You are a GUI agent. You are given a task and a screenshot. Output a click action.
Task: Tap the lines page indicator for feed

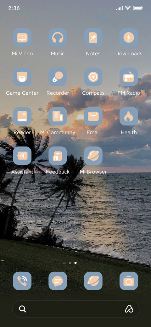click(64, 263)
